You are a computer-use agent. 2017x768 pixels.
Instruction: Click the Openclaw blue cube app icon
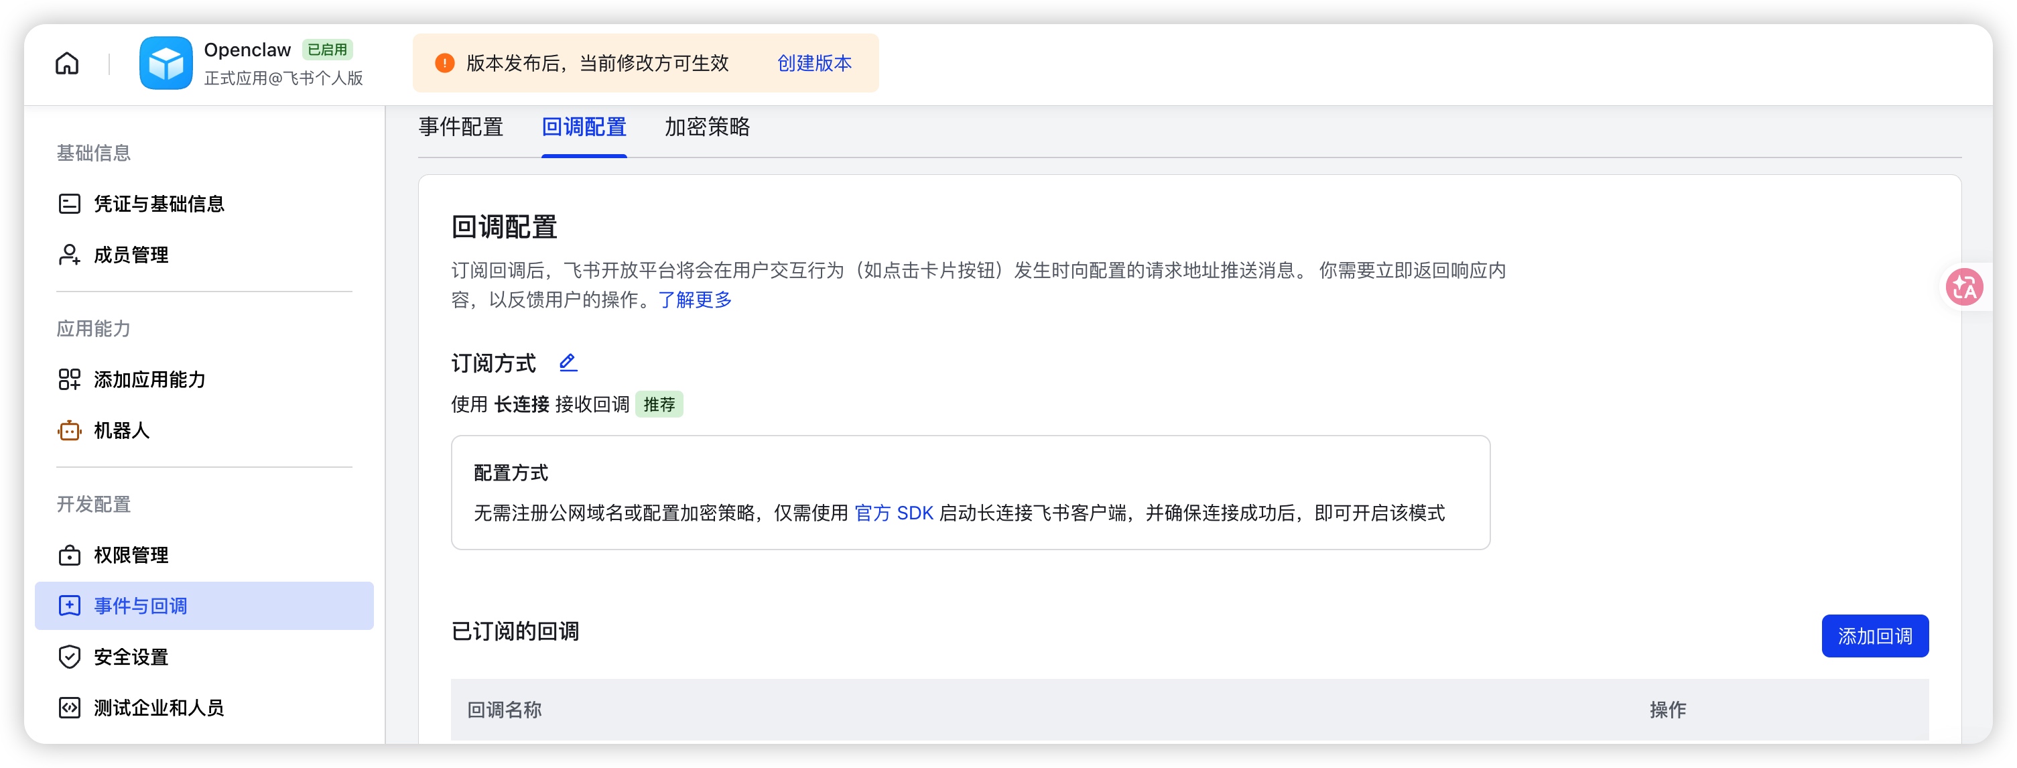point(166,64)
